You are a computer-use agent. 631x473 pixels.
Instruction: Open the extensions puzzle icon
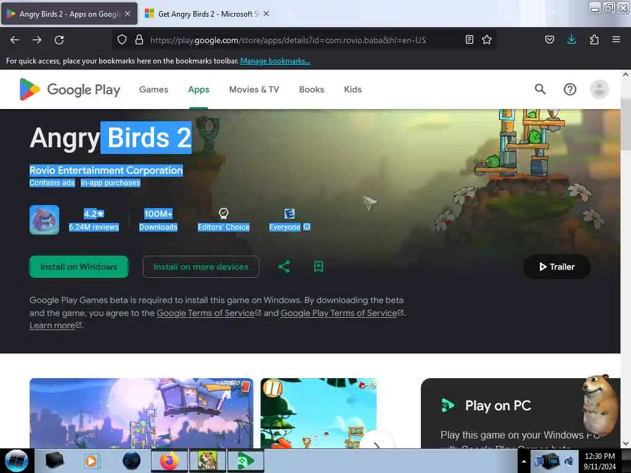click(594, 39)
